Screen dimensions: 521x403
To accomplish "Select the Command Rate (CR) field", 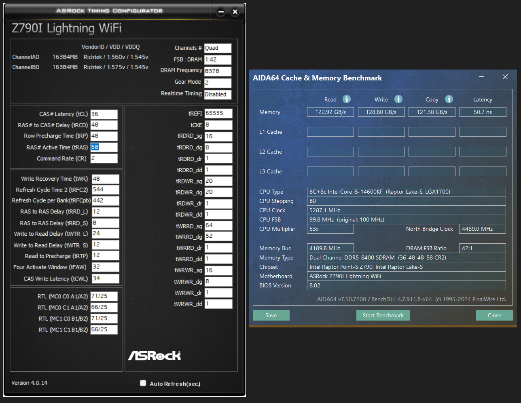I will 104,158.
